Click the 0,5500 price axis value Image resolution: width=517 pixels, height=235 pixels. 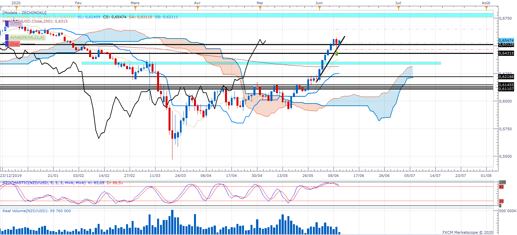pyautogui.click(x=506, y=156)
